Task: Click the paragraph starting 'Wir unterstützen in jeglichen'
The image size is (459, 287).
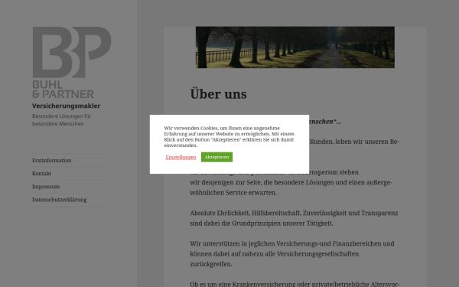Action: click(x=292, y=254)
